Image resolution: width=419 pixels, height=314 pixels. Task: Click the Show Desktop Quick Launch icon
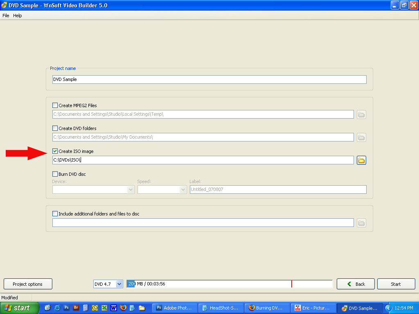click(x=47, y=308)
